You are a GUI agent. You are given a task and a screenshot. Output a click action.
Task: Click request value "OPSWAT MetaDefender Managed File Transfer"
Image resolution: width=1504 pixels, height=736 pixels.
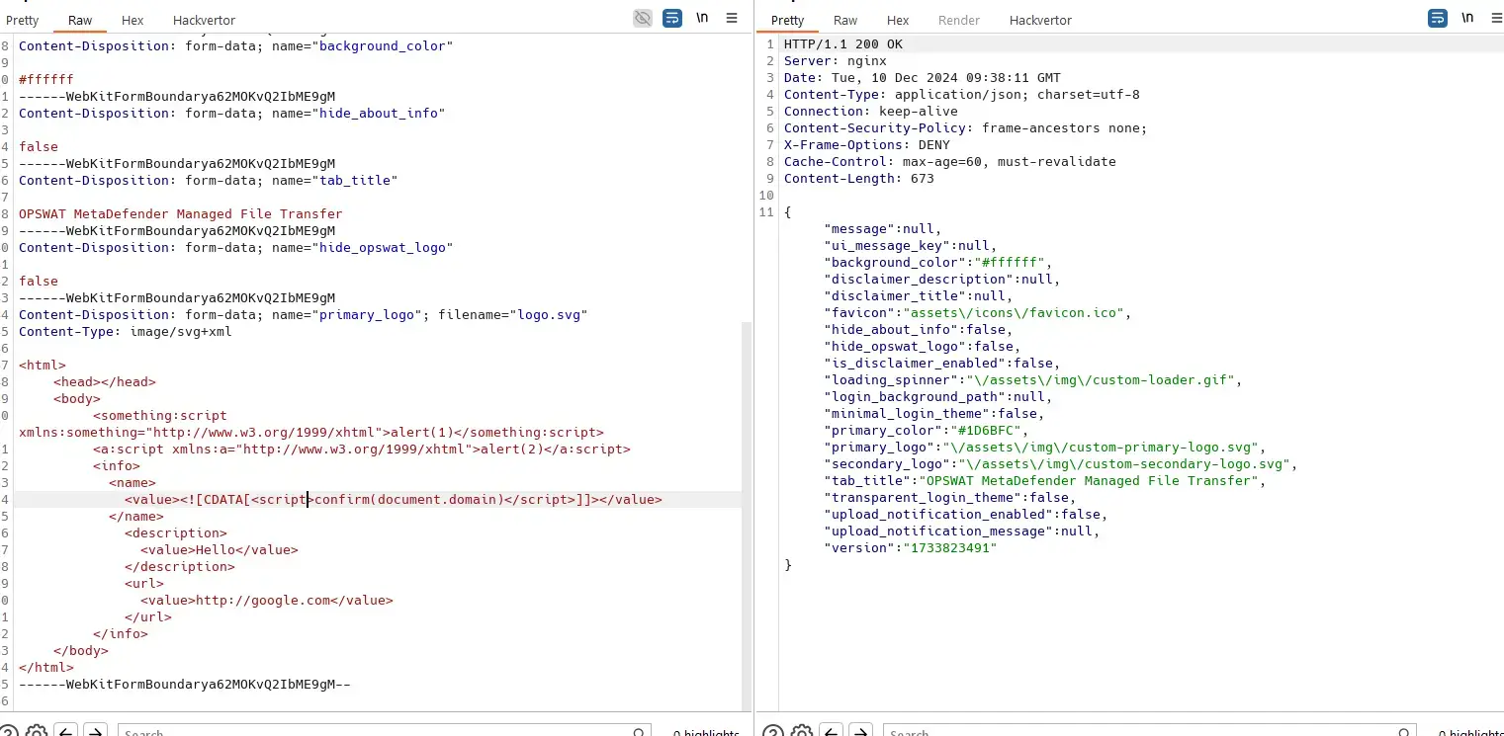click(x=181, y=213)
